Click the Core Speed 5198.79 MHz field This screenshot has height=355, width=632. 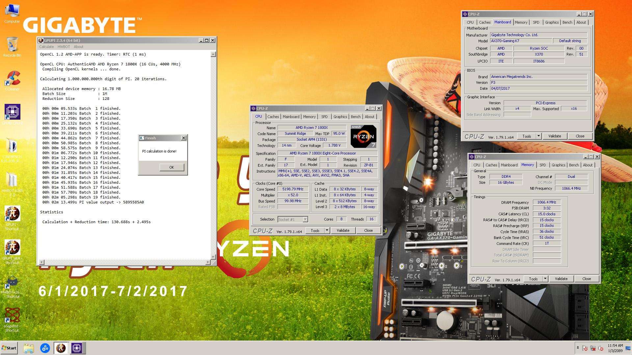coord(293,189)
